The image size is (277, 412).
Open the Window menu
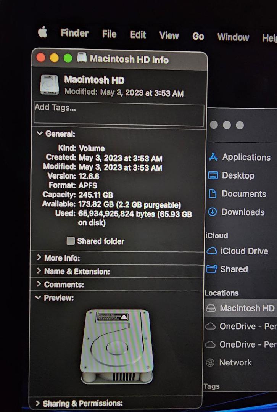[x=233, y=37]
